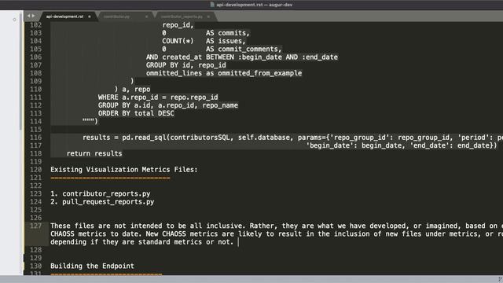Click 'AS commits,' on line 103

tap(228, 33)
